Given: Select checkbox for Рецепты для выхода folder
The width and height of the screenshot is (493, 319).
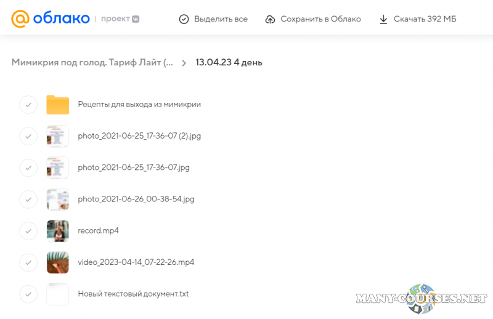Looking at the screenshot, I should [28, 105].
